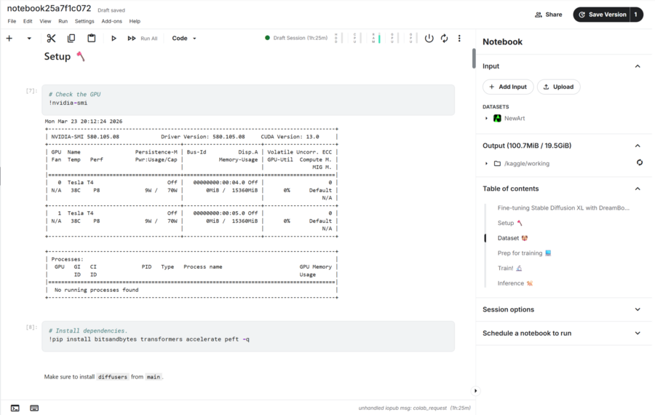Run the current cell
The width and height of the screenshot is (655, 415).
coord(114,39)
